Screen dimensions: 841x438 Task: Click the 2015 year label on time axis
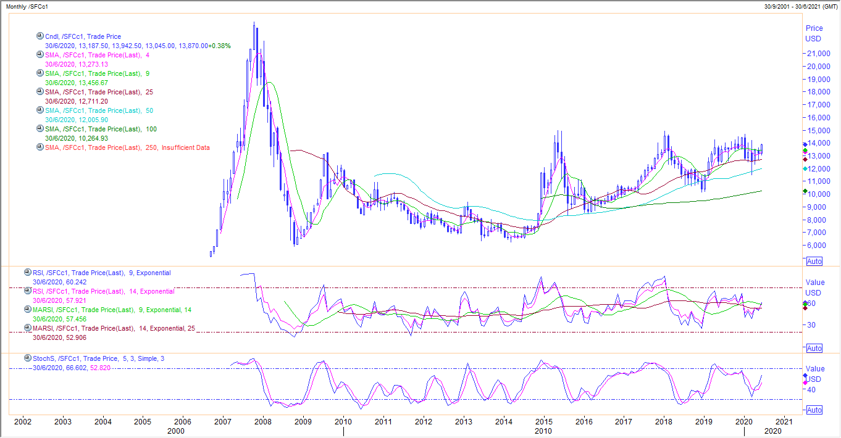(543, 422)
